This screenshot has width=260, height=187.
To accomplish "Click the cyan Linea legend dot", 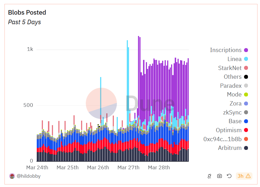I will [x=246, y=59].
